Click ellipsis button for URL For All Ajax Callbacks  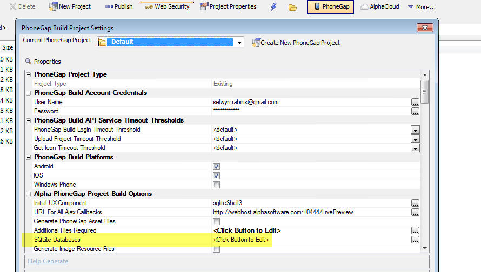[415, 212]
